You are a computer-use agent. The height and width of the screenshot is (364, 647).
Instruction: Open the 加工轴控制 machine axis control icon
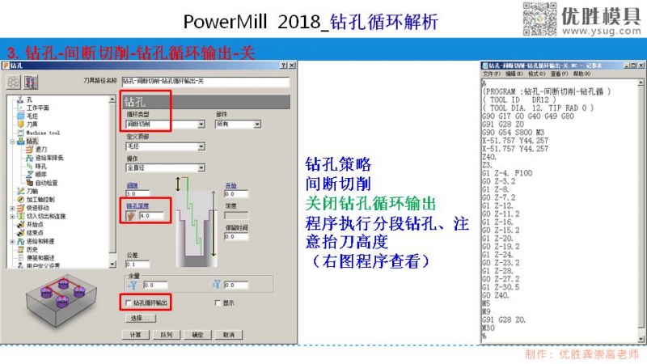point(21,199)
